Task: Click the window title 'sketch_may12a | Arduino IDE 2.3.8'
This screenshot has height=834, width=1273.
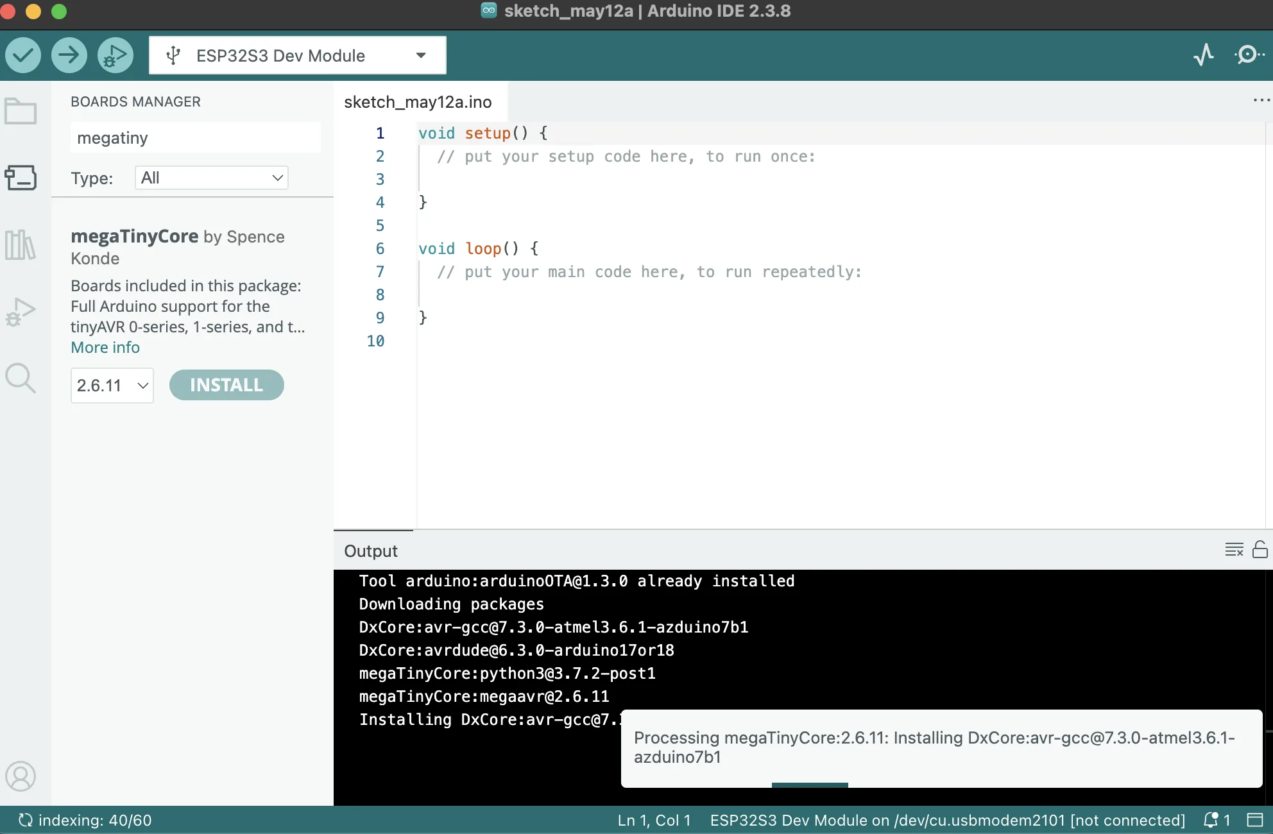Action: coord(647,11)
